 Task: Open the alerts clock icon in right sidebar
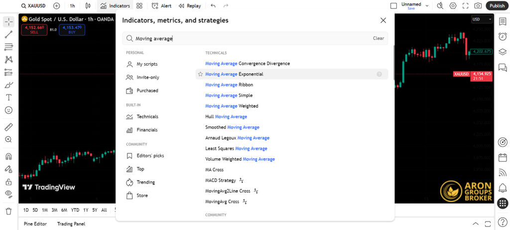click(x=503, y=36)
